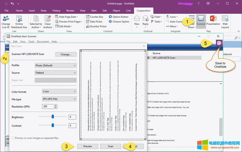The width and height of the screenshot is (242, 152).
Task: Open the Source dropdown set to Flatbed
Action: pos(56,73)
